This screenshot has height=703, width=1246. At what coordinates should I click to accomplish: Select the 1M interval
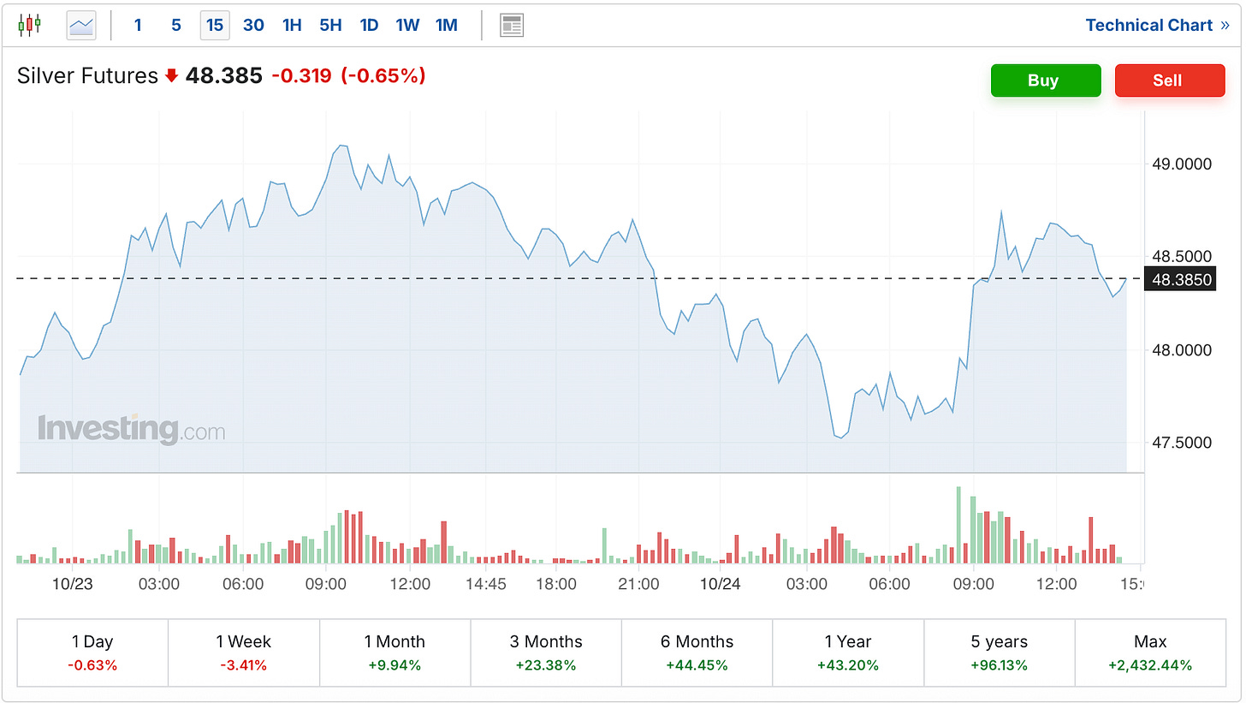coord(446,25)
